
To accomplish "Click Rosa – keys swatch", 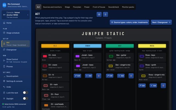I will pos(142,56).
